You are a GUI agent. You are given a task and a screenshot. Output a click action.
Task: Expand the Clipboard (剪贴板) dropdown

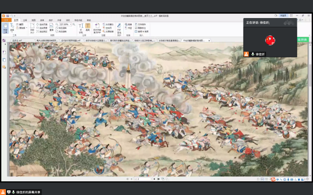point(21,27)
